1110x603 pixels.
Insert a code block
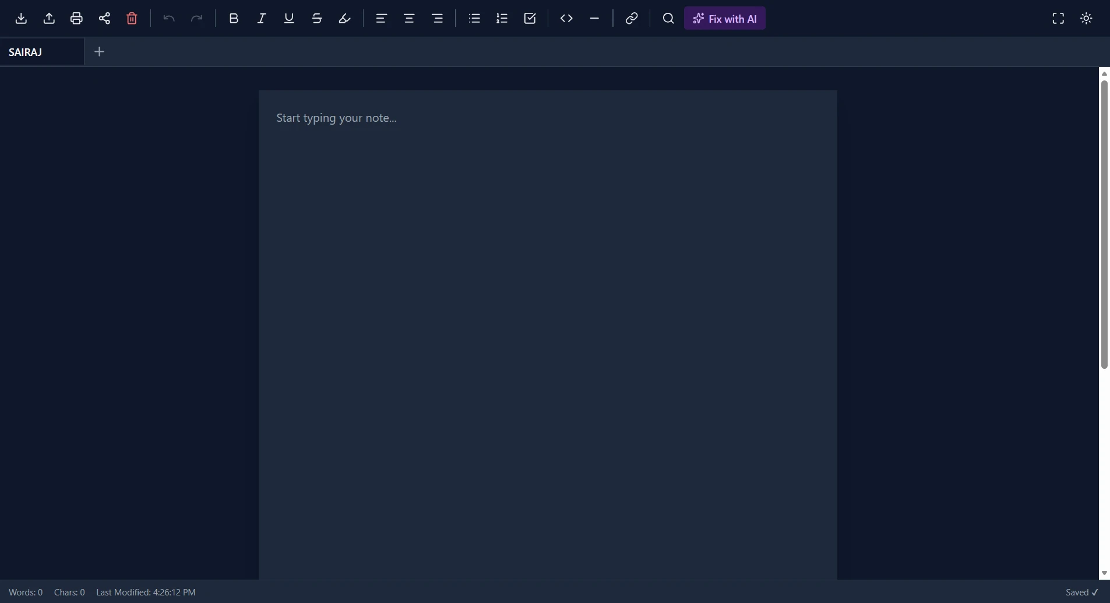pyautogui.click(x=567, y=18)
